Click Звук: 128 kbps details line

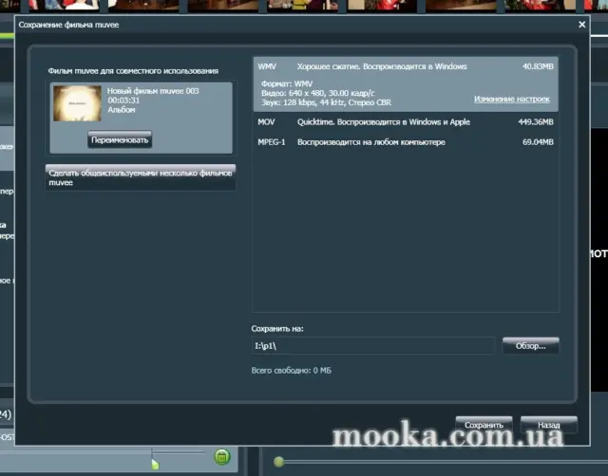point(326,102)
